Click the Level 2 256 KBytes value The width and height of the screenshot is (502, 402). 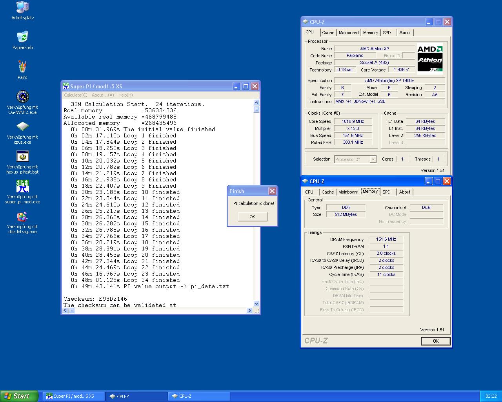(426, 135)
